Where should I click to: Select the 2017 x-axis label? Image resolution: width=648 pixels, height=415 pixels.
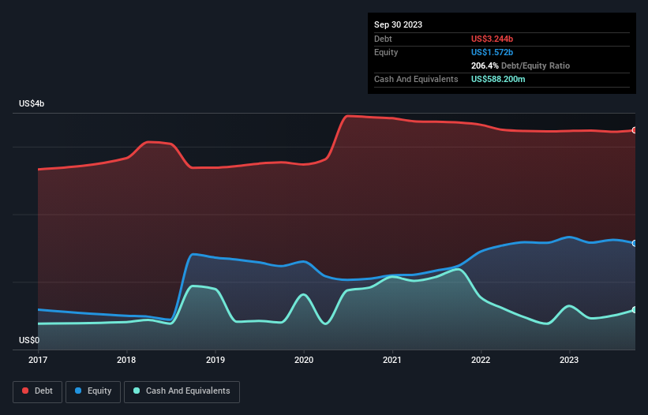pyautogui.click(x=38, y=360)
